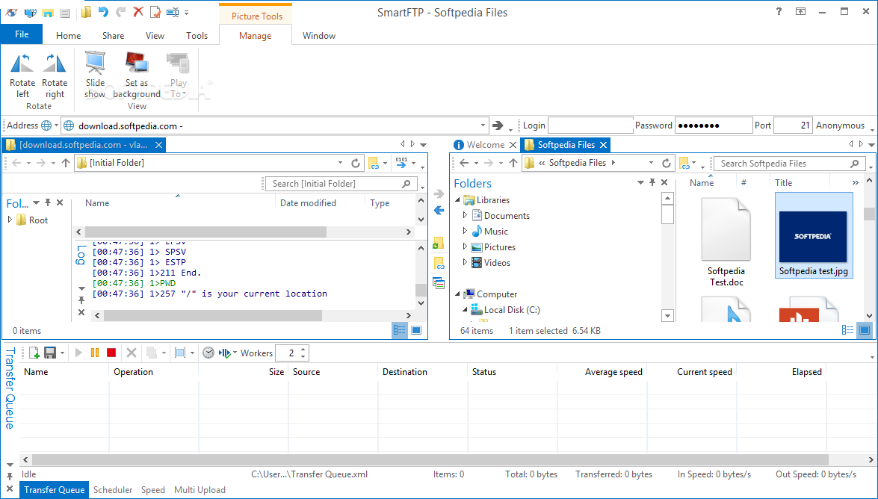Click the Anonymous login button
Viewport: 878px width, 499px height.
(x=840, y=125)
